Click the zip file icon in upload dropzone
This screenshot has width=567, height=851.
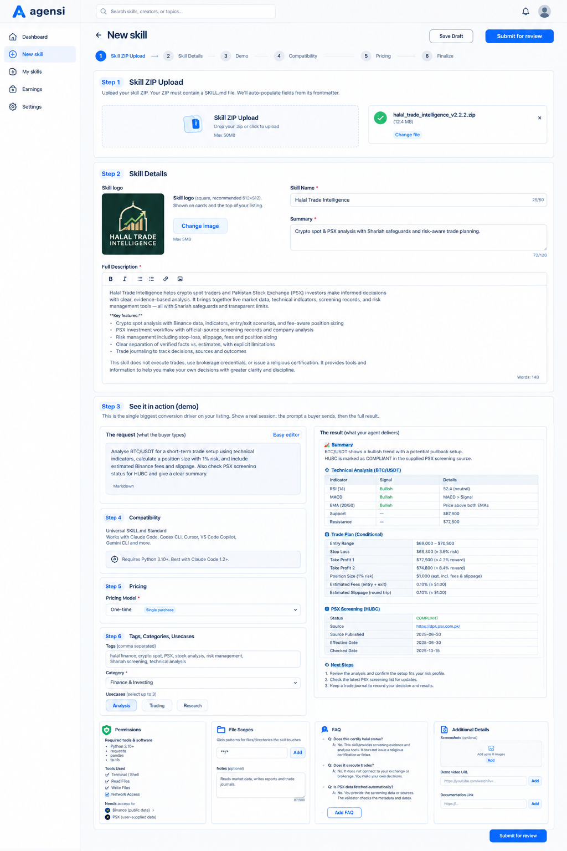point(193,124)
